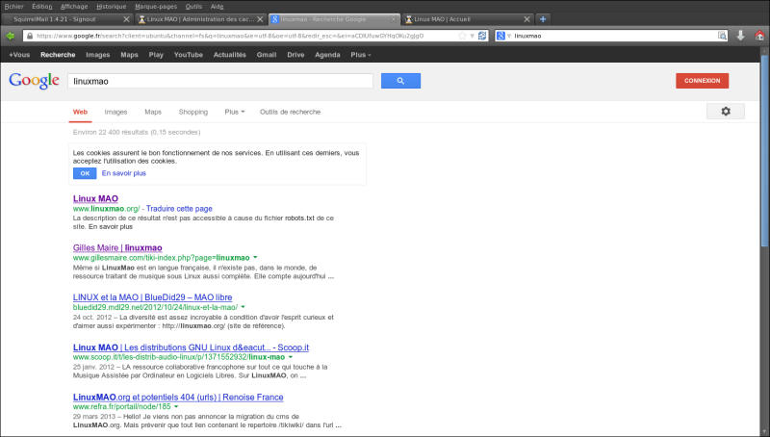Screen dimensions: 770x437
Task: Open the Aide menu
Action: pyautogui.click(x=218, y=7)
